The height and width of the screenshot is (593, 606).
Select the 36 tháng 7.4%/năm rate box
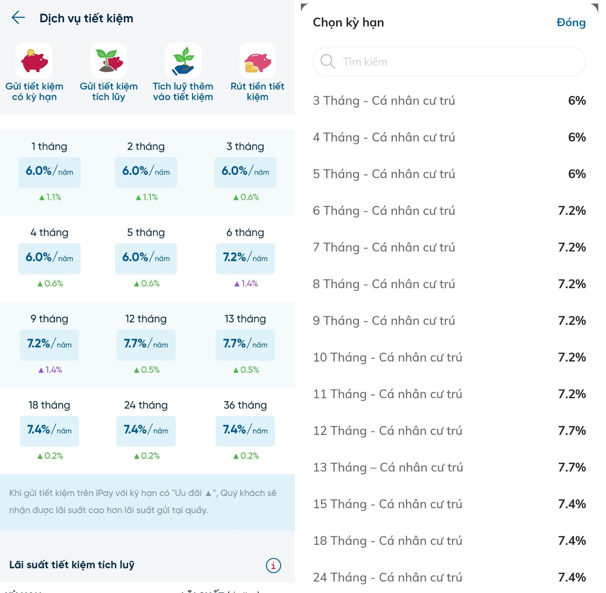(x=245, y=431)
